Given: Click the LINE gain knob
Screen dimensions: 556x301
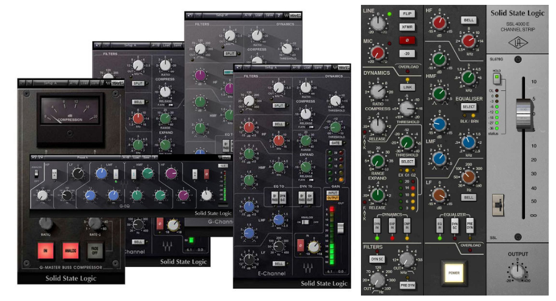Looking at the screenshot, I should pos(377,24).
